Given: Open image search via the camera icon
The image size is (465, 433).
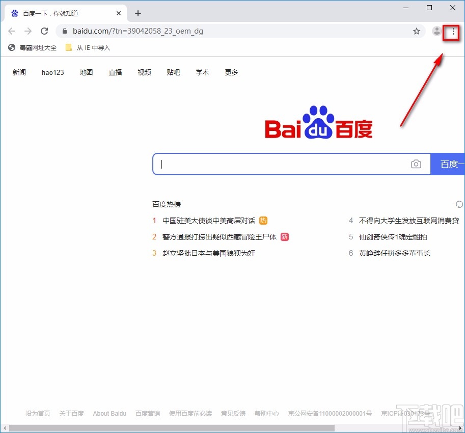Looking at the screenshot, I should click(x=416, y=164).
